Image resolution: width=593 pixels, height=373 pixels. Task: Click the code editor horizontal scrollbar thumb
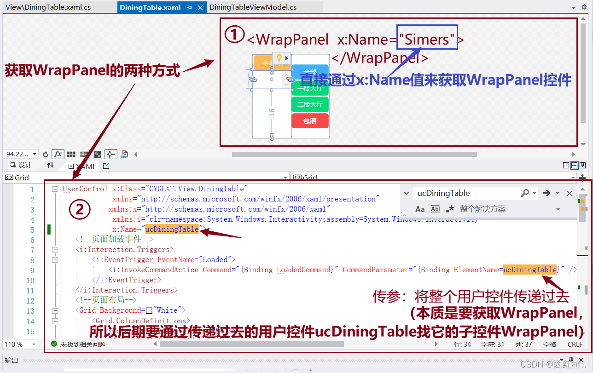(x=252, y=344)
